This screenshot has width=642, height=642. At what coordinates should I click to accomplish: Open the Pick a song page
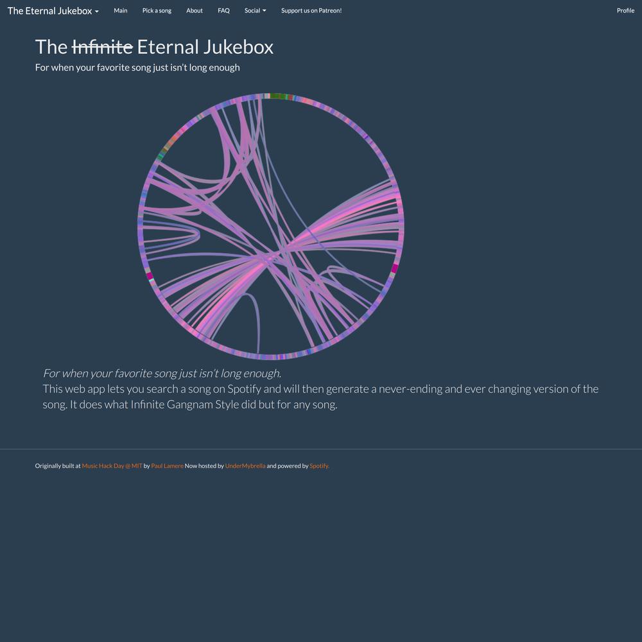(x=157, y=11)
